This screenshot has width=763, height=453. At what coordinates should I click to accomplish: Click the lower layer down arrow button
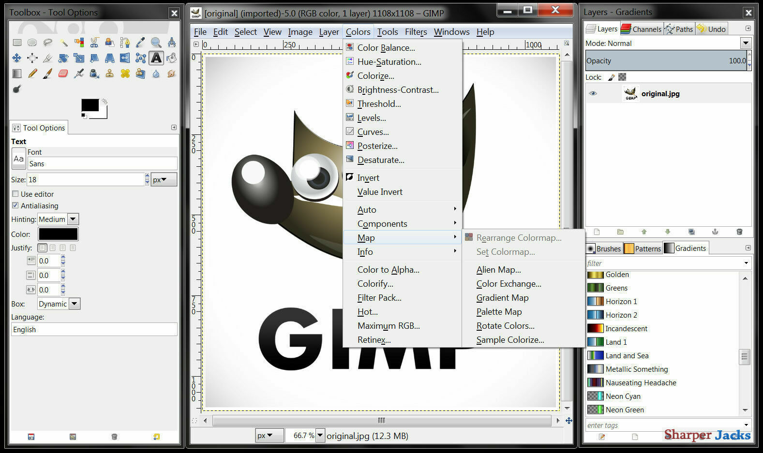pos(668,232)
